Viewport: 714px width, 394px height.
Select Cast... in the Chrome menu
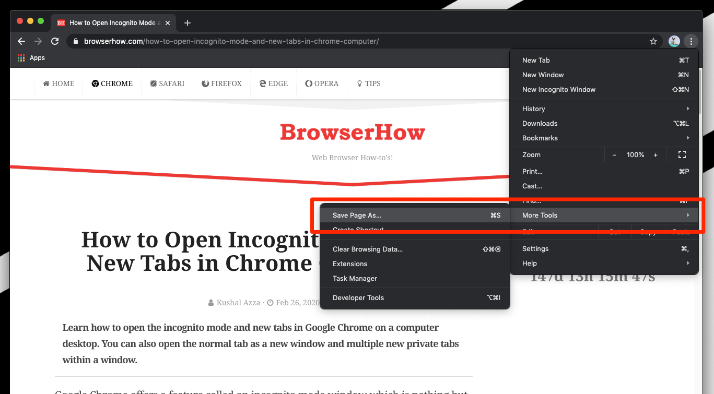(x=604, y=186)
